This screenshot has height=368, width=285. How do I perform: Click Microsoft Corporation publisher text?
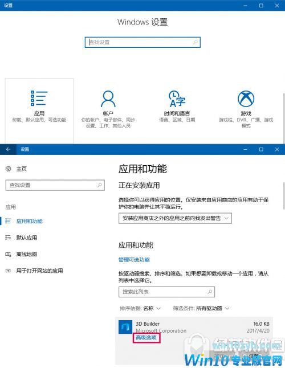(x=161, y=330)
